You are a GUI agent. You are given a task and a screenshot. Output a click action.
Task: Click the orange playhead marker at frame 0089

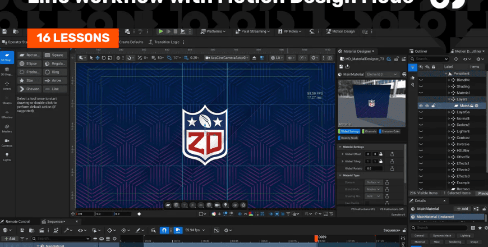coord(316,238)
